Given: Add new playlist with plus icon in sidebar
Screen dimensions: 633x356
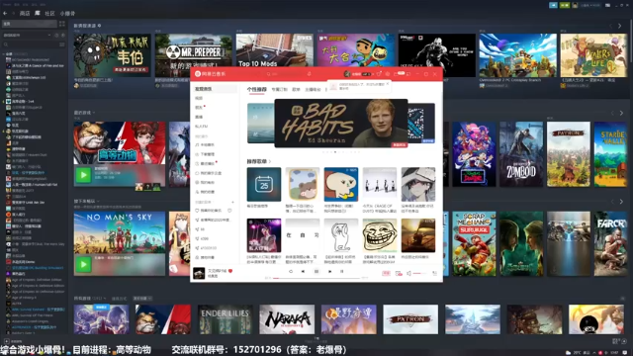Looking at the screenshot, I should (233, 202).
